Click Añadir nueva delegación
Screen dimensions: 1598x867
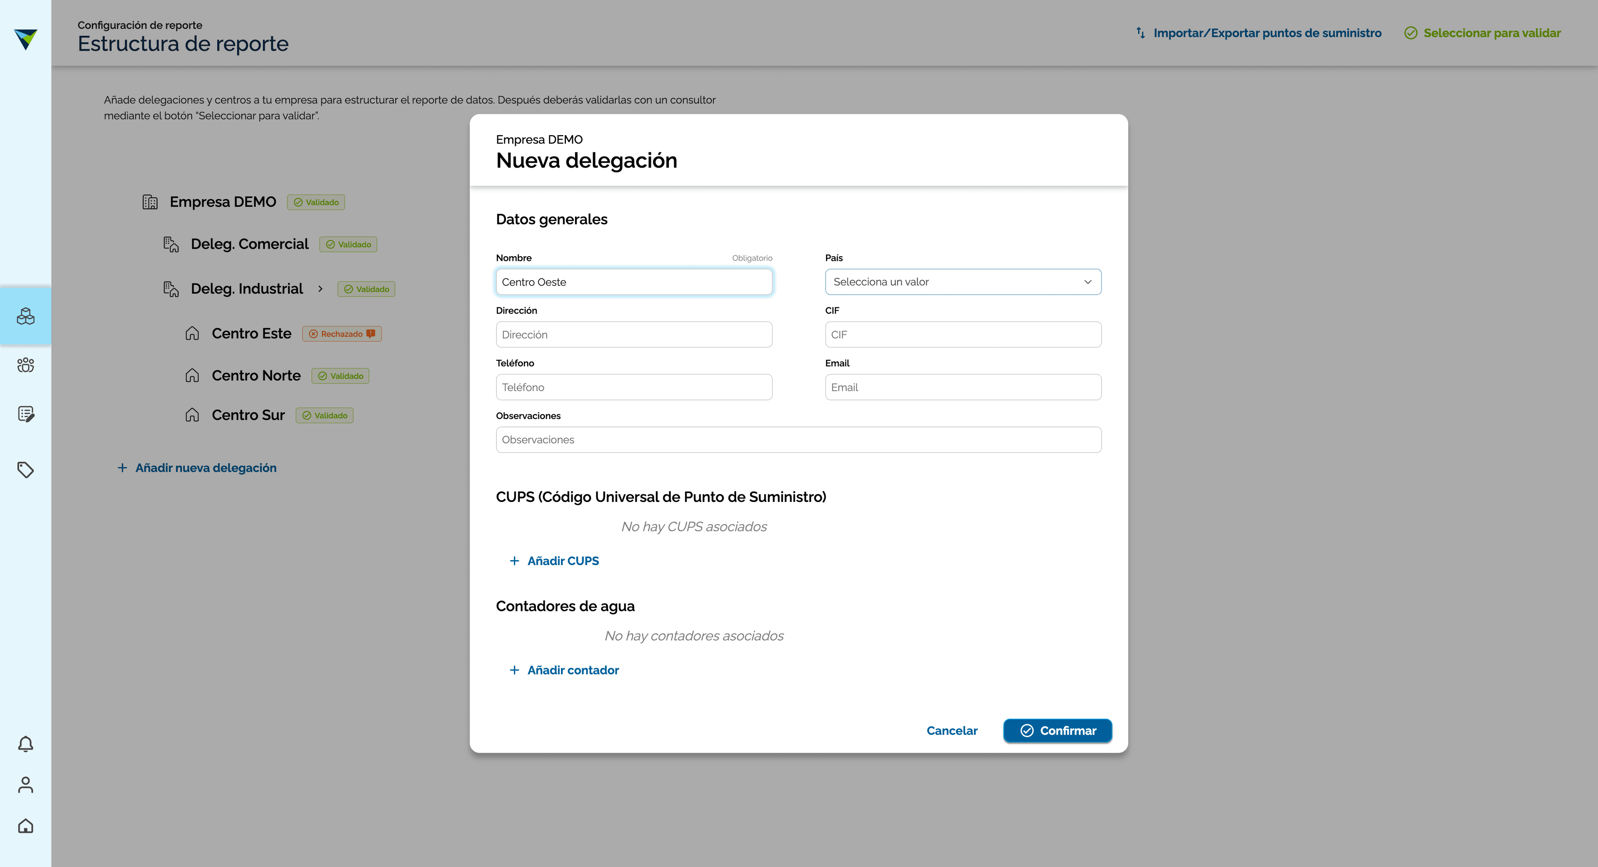point(197,468)
